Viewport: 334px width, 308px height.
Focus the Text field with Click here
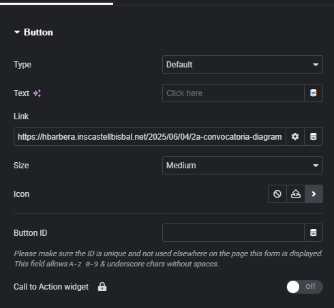tap(233, 93)
